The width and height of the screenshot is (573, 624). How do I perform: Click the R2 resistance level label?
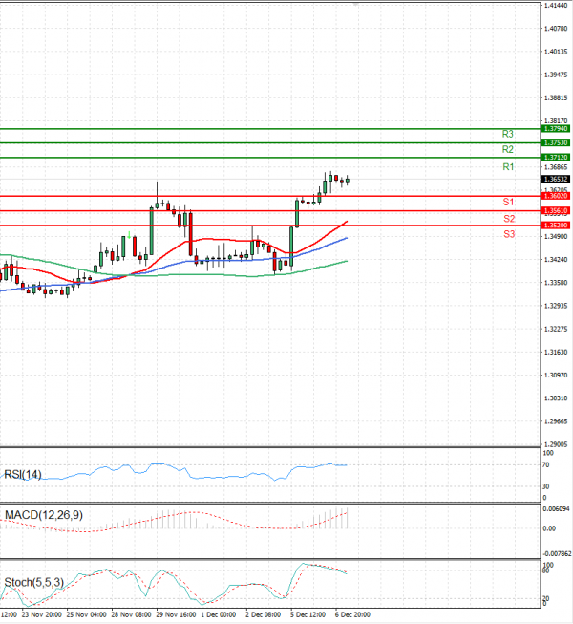(x=508, y=150)
